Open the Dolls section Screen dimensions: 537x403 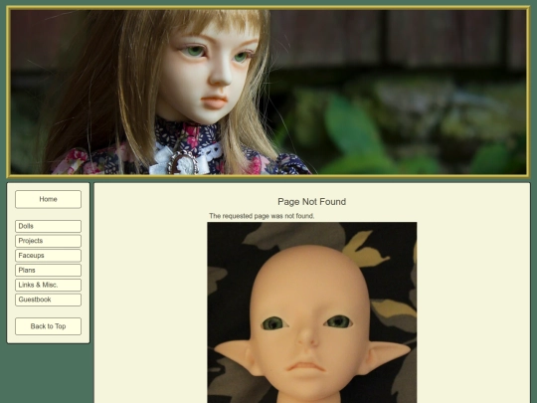point(48,226)
